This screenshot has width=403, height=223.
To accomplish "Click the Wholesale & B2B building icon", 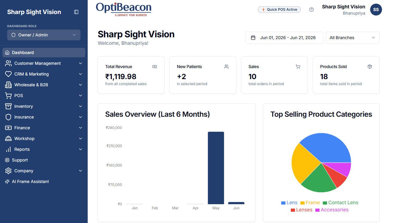I will (8, 85).
